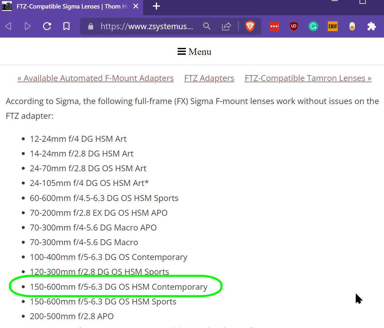Viewport: 384px width, 328px height.
Task: Reload the current page
Action: [47, 26]
